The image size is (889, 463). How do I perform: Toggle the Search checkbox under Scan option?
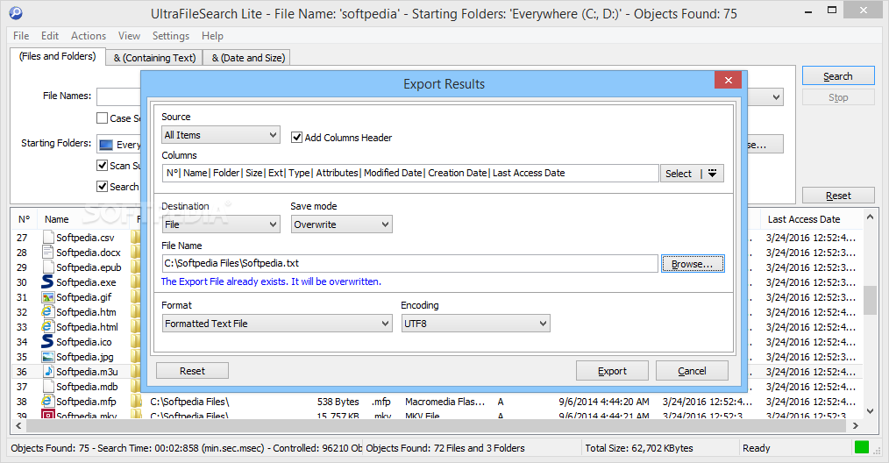tap(102, 186)
